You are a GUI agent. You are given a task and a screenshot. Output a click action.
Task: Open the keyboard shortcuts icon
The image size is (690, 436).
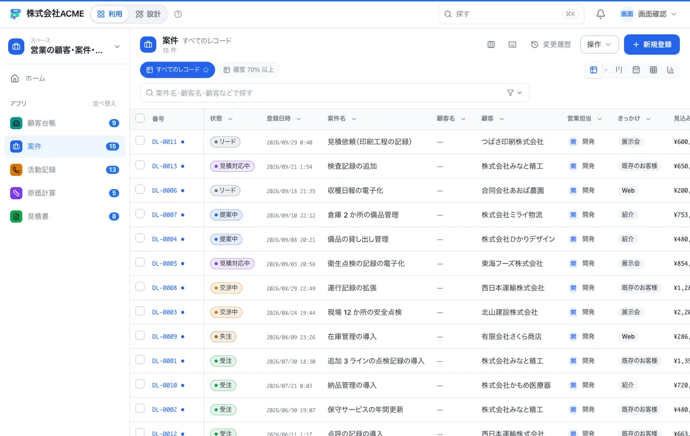point(513,44)
